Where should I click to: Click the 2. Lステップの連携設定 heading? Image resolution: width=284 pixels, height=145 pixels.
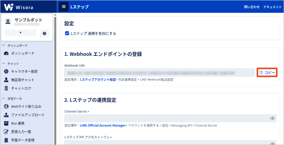90,100
